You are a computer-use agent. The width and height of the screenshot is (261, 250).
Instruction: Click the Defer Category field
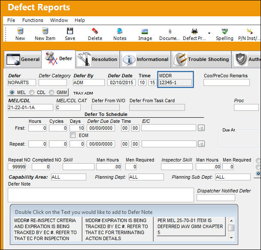pos(53,82)
